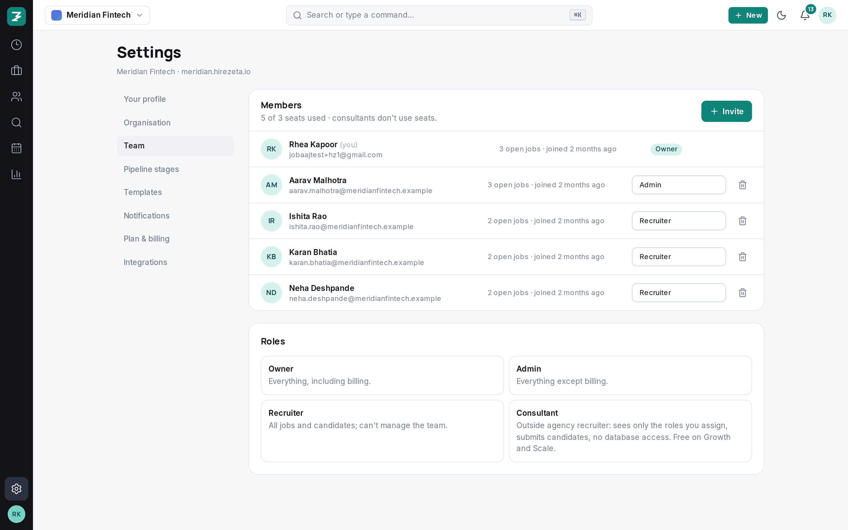The height and width of the screenshot is (530, 848).
Task: Go to Plan & billing settings
Action: (x=146, y=239)
